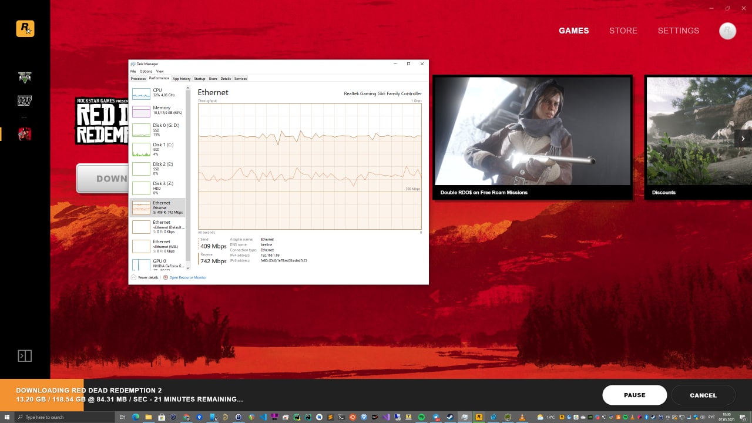752x423 pixels.
Task: Open the Options menu in Task Manager
Action: tap(146, 71)
